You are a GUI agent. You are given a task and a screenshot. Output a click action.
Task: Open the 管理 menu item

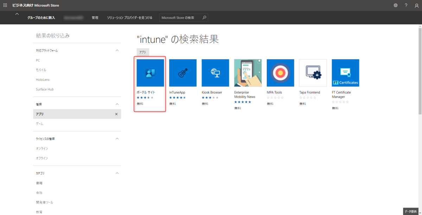pos(95,18)
